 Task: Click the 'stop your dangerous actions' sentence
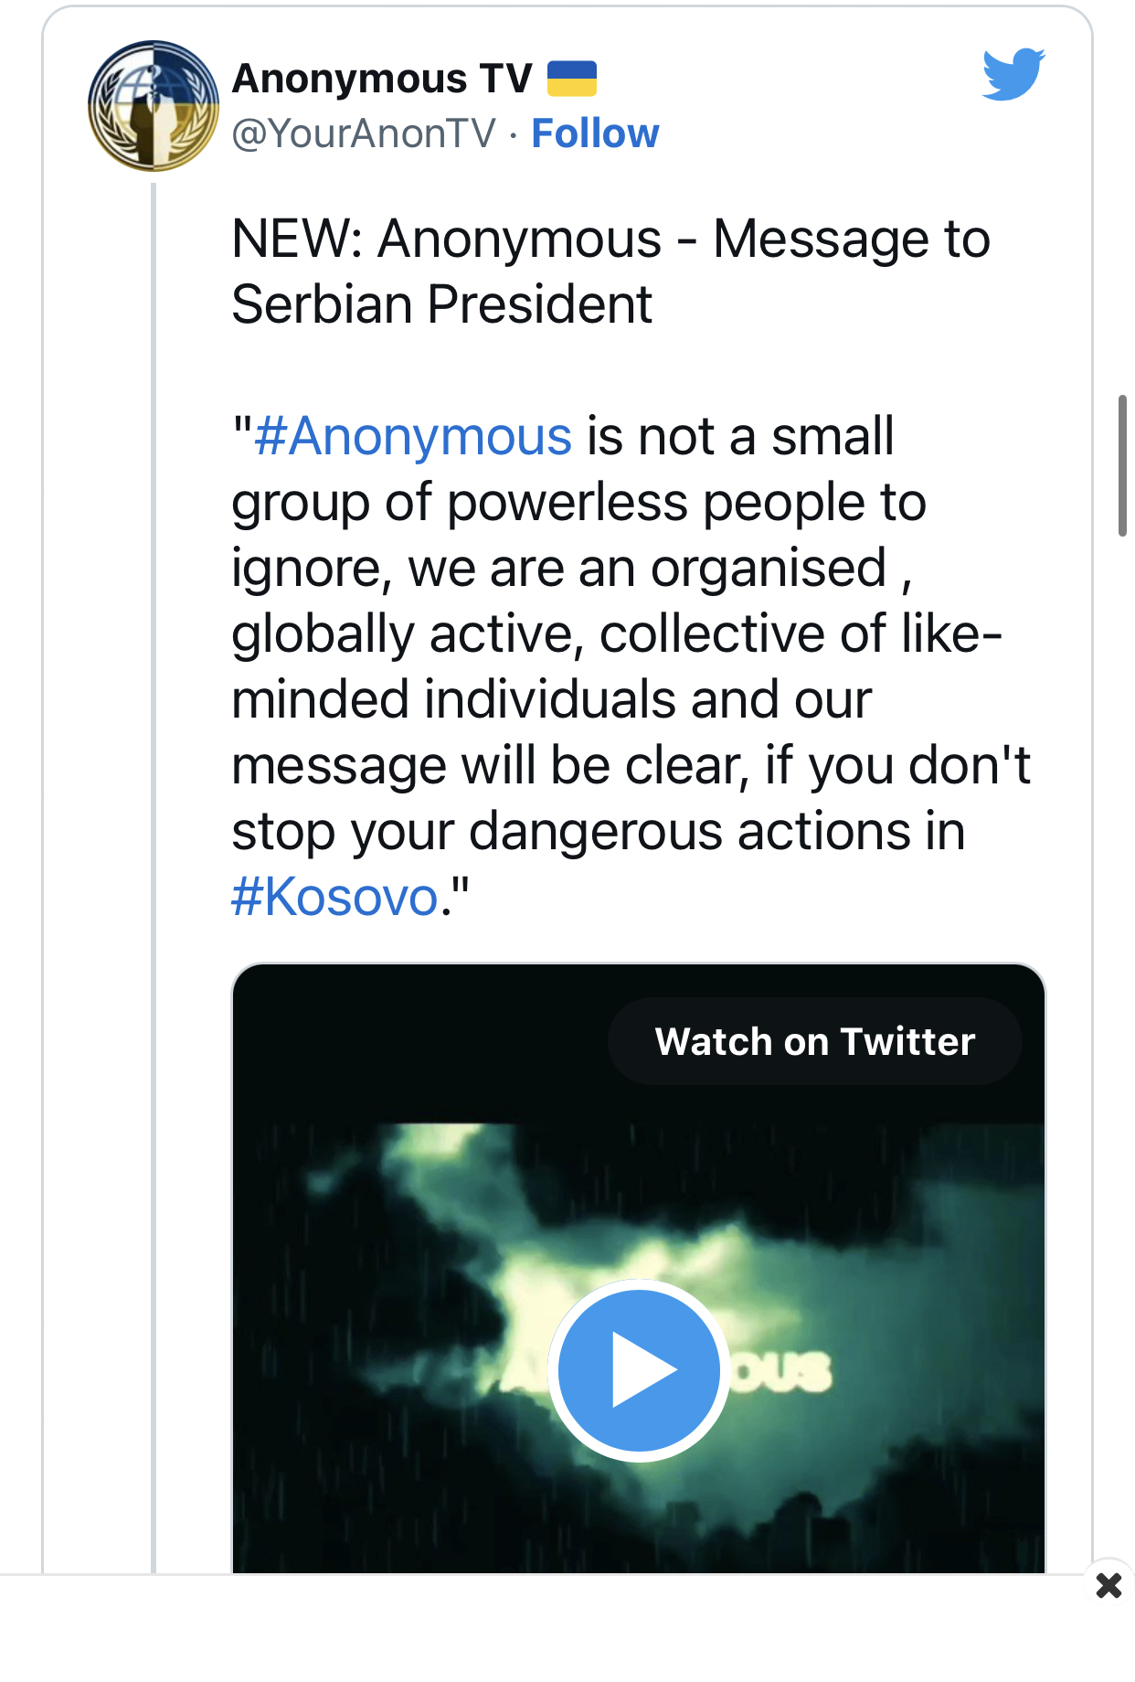click(599, 831)
